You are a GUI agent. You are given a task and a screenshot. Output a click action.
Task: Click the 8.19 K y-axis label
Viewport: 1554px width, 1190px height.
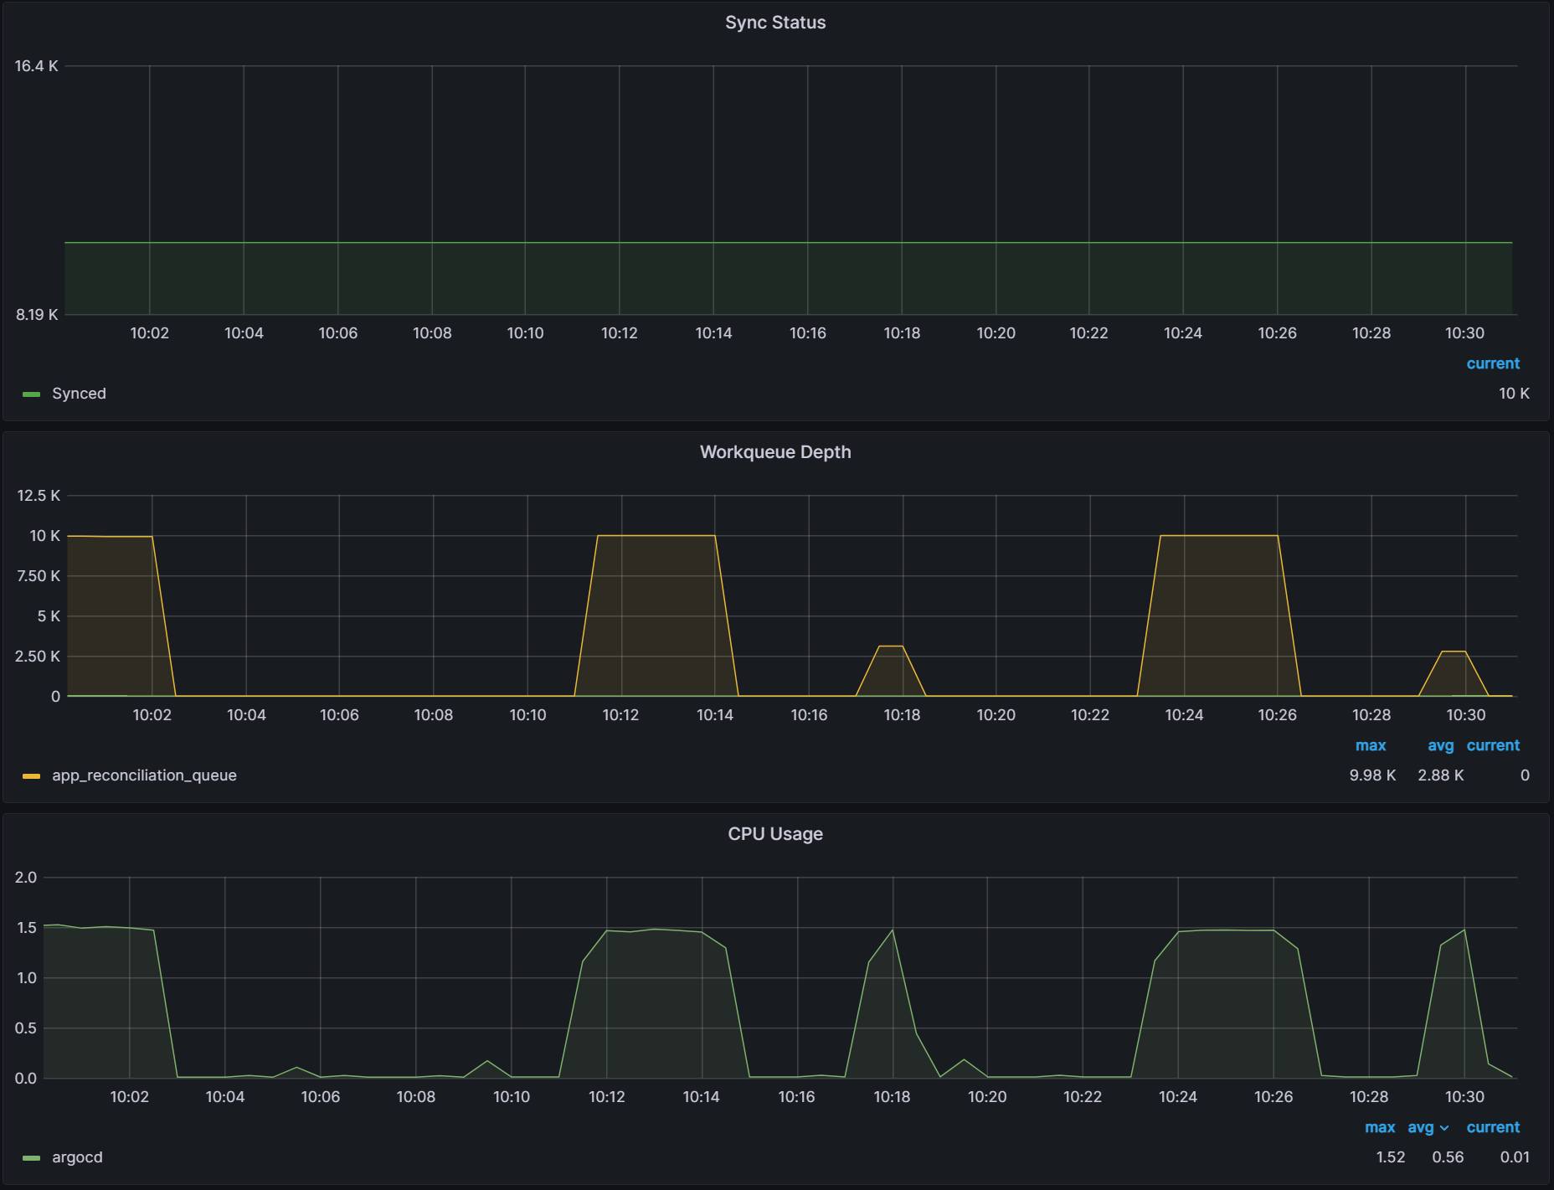point(37,315)
